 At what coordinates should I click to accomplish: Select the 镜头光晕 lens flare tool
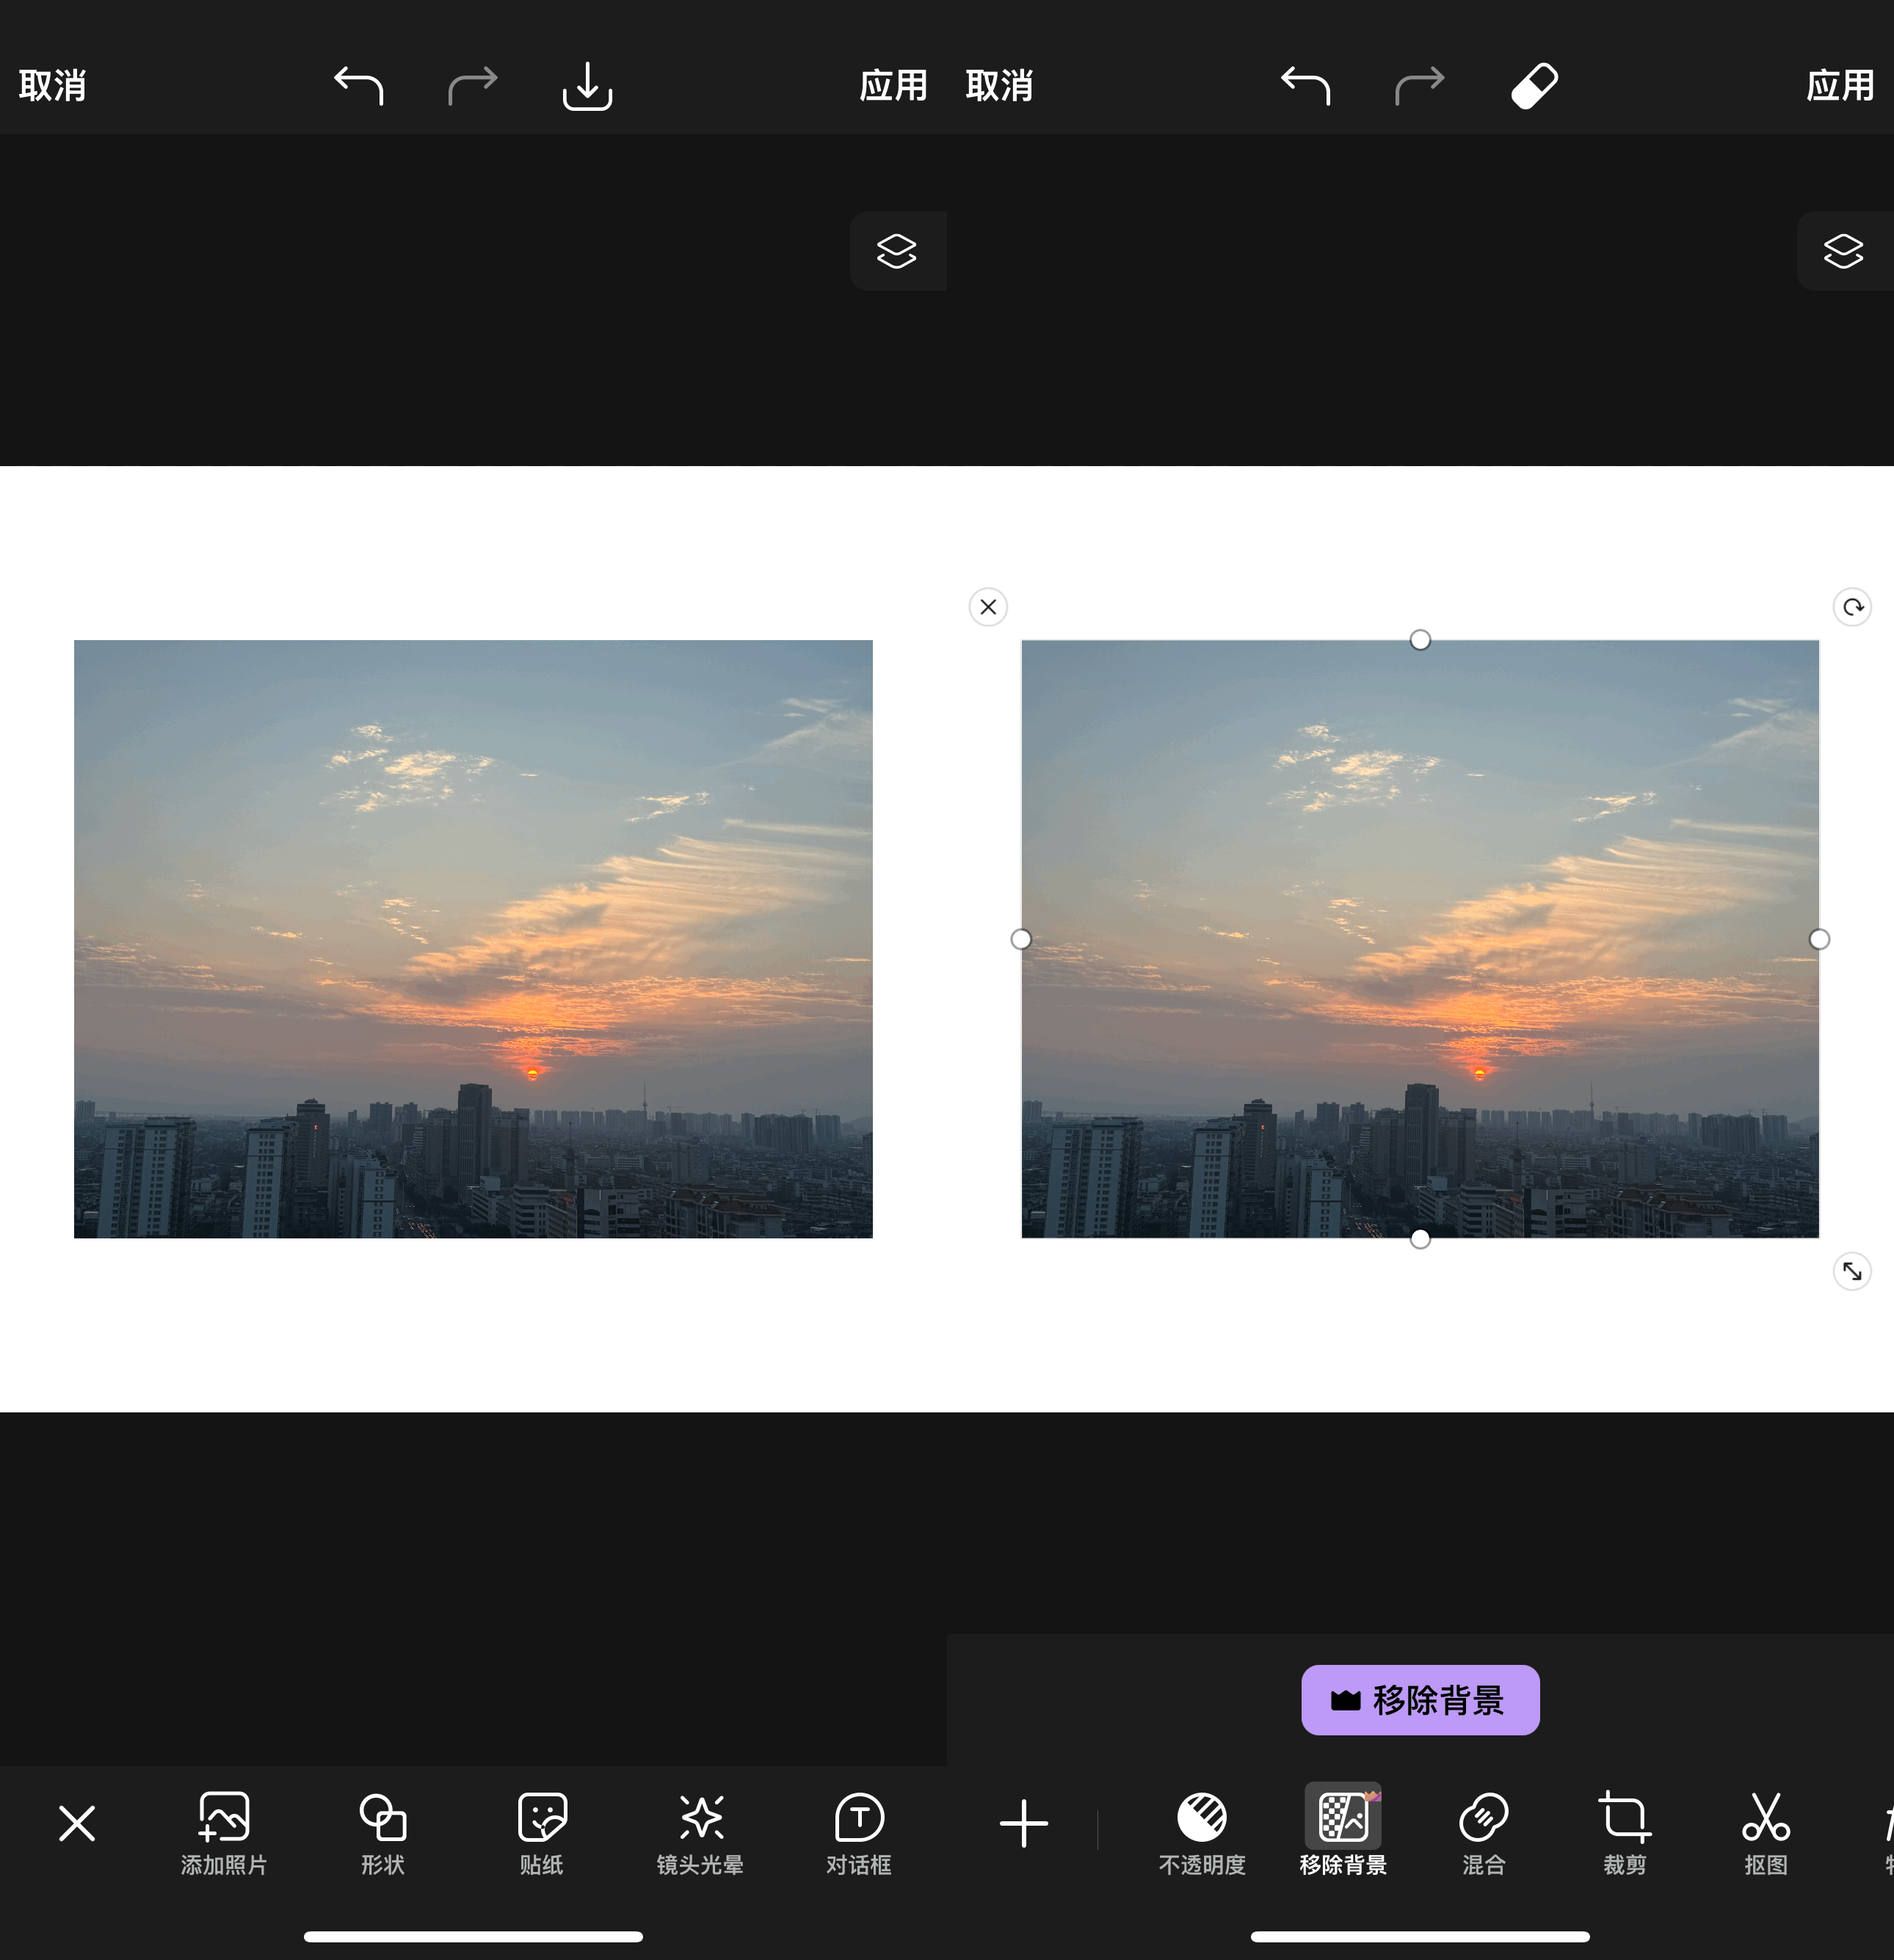pos(700,1833)
